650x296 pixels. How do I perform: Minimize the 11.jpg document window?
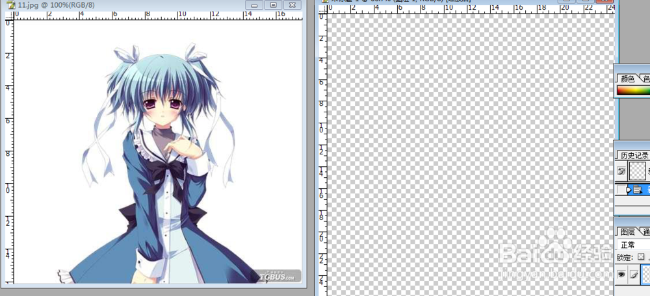[255, 5]
